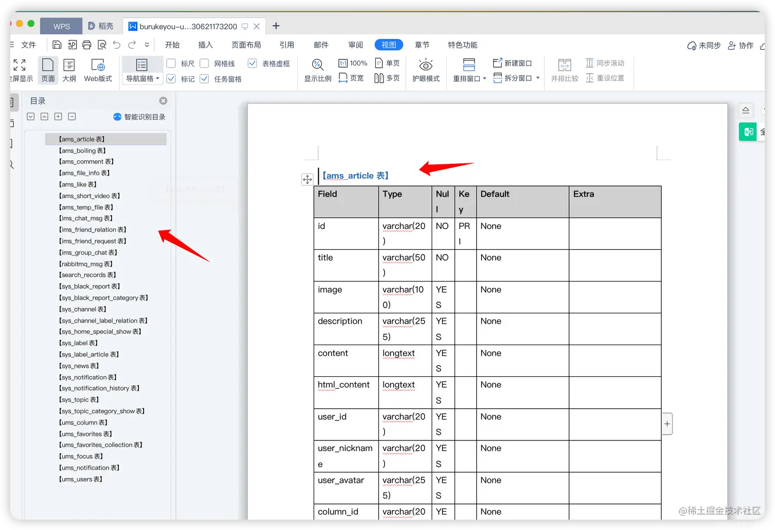Click the bookmark icon on the sidebar strip

(x=12, y=143)
